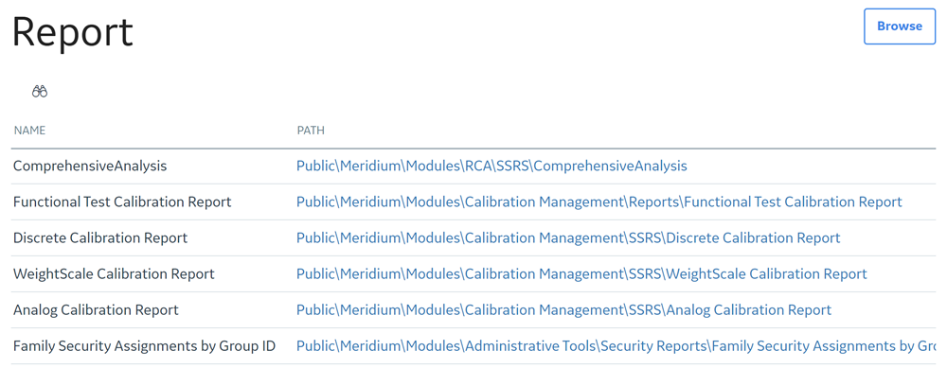Screen dimensions: 947x368
Task: Click the empty area right of Discrete Calibration path
Action: (x=888, y=238)
